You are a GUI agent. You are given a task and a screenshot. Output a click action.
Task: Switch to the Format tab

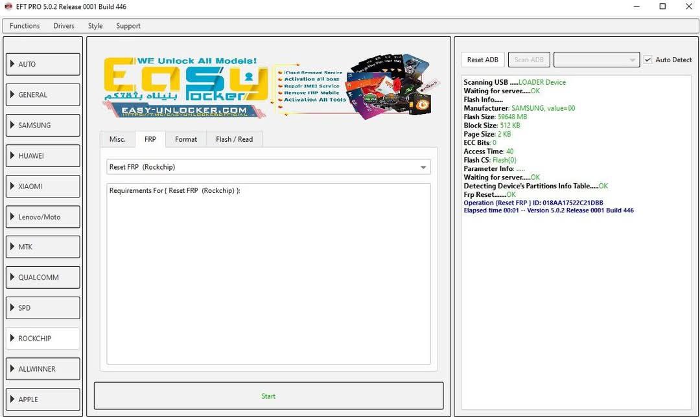[186, 139]
